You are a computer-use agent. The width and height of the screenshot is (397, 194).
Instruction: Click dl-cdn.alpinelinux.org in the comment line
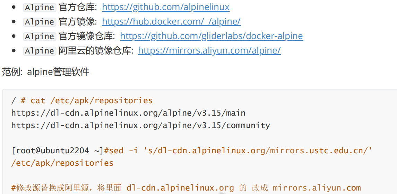180,188
